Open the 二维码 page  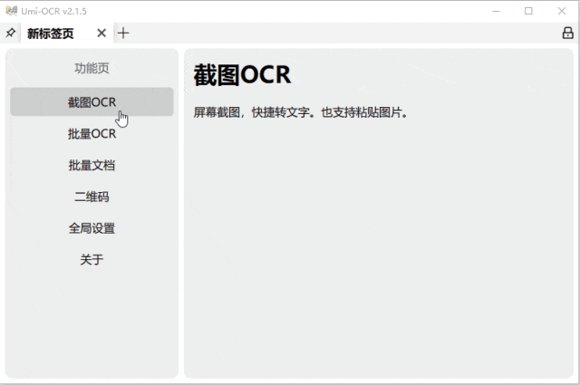click(x=92, y=197)
